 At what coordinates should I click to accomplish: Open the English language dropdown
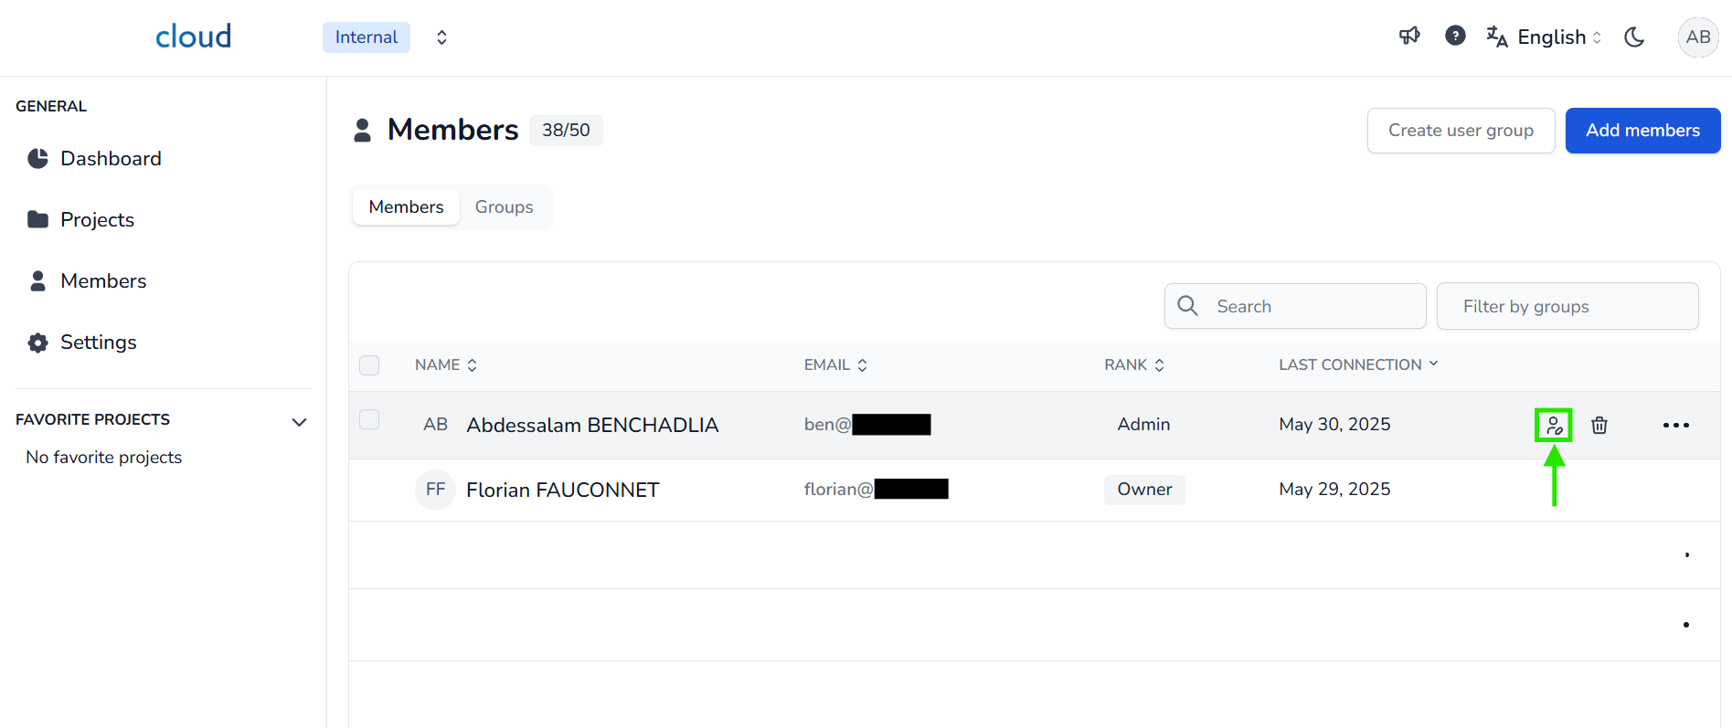point(1550,37)
